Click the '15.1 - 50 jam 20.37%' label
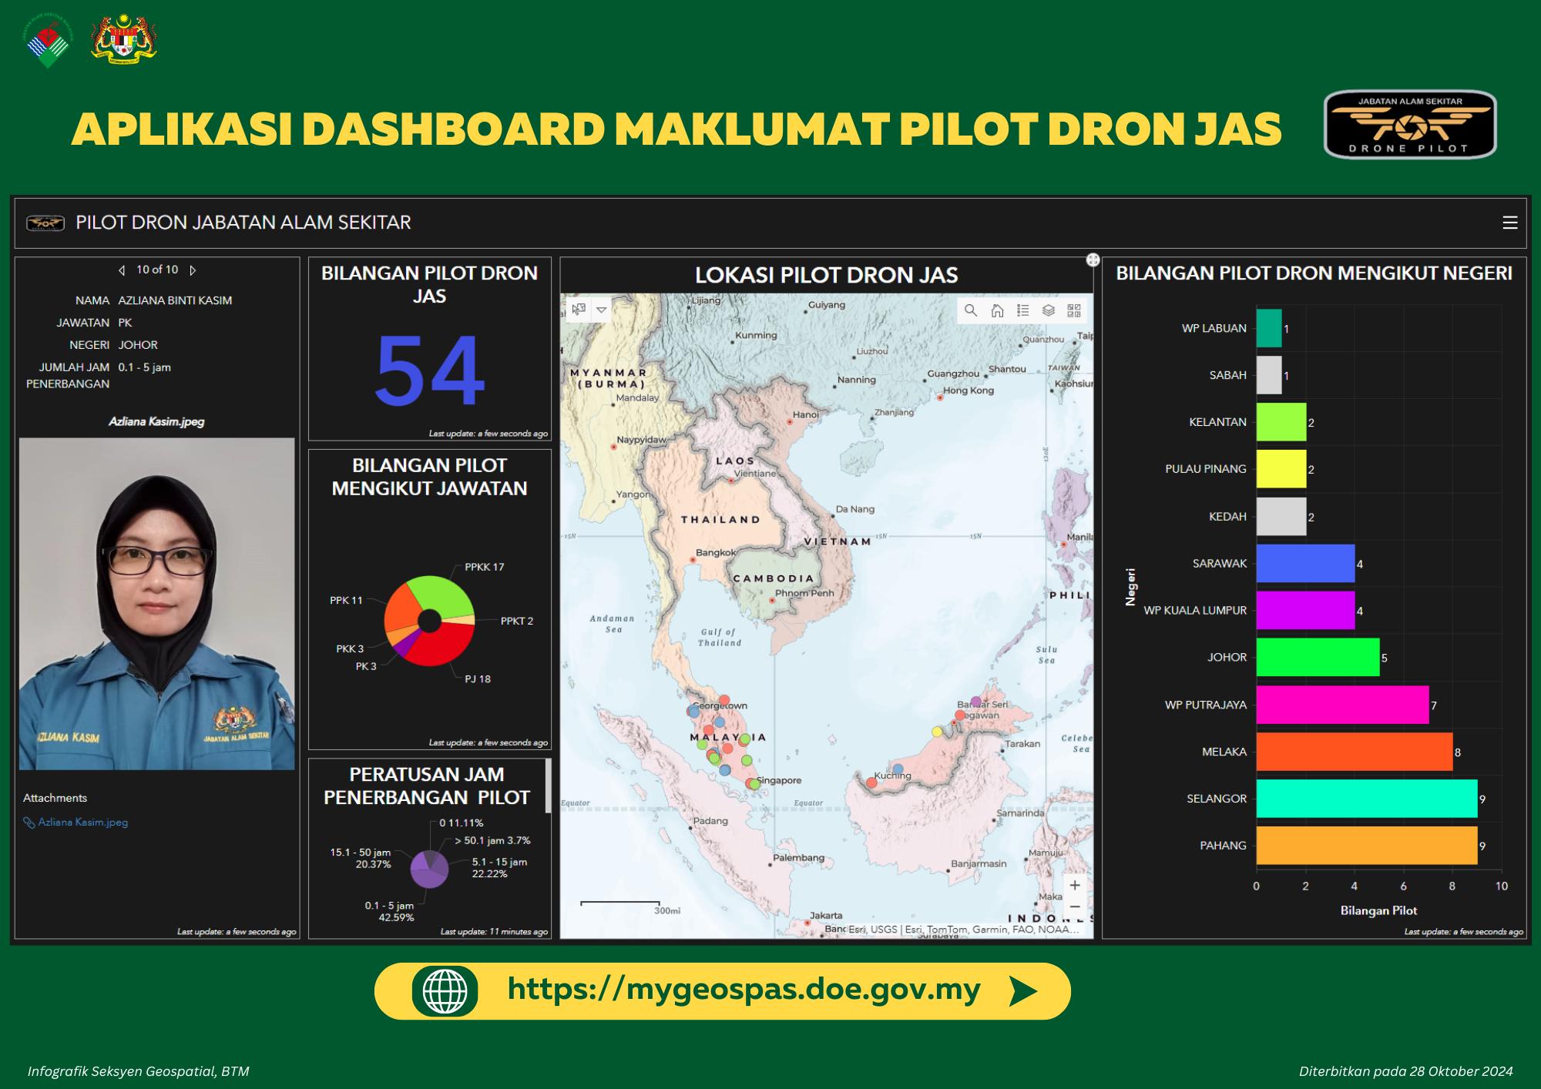The image size is (1541, 1089). click(x=361, y=858)
